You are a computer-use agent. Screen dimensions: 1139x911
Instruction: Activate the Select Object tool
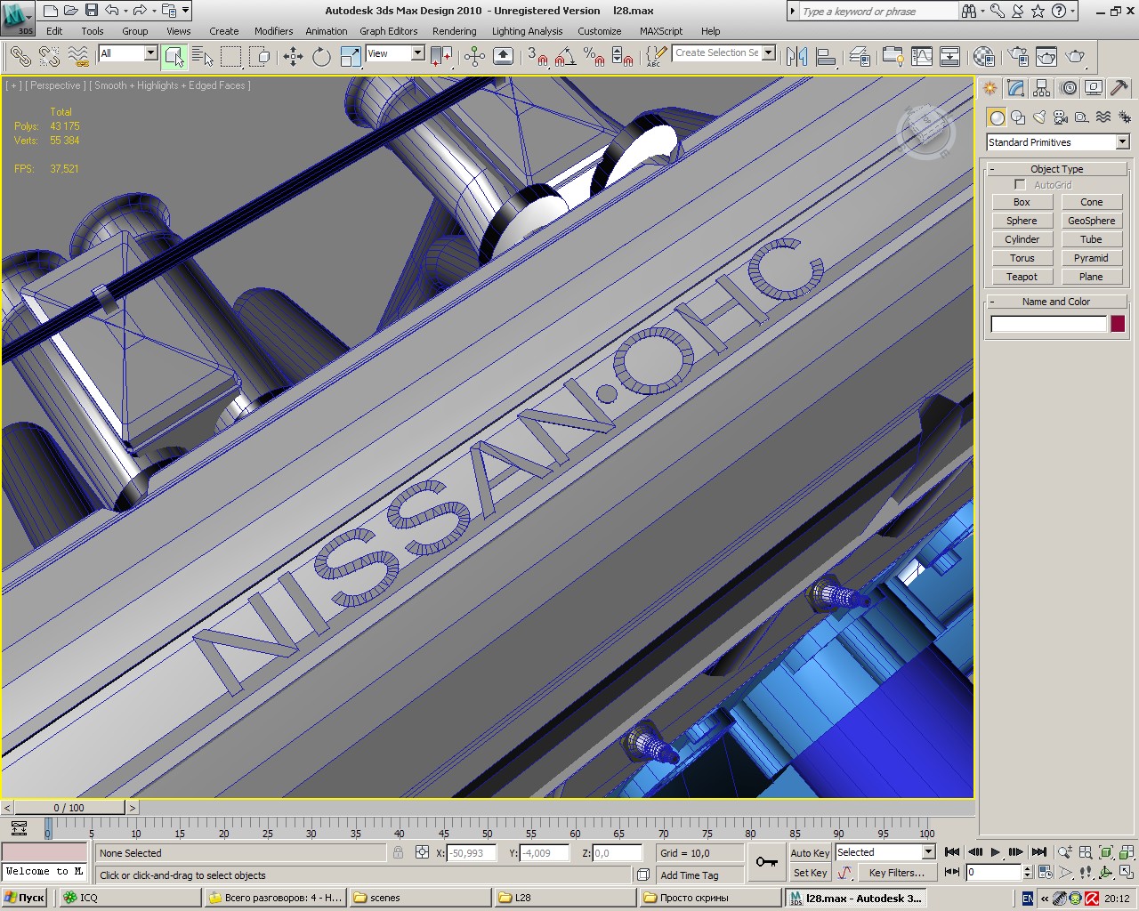pos(174,57)
